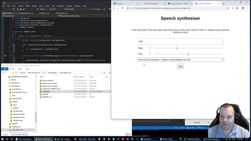
Task: Click the browser back arrow
Action: click(114, 8)
